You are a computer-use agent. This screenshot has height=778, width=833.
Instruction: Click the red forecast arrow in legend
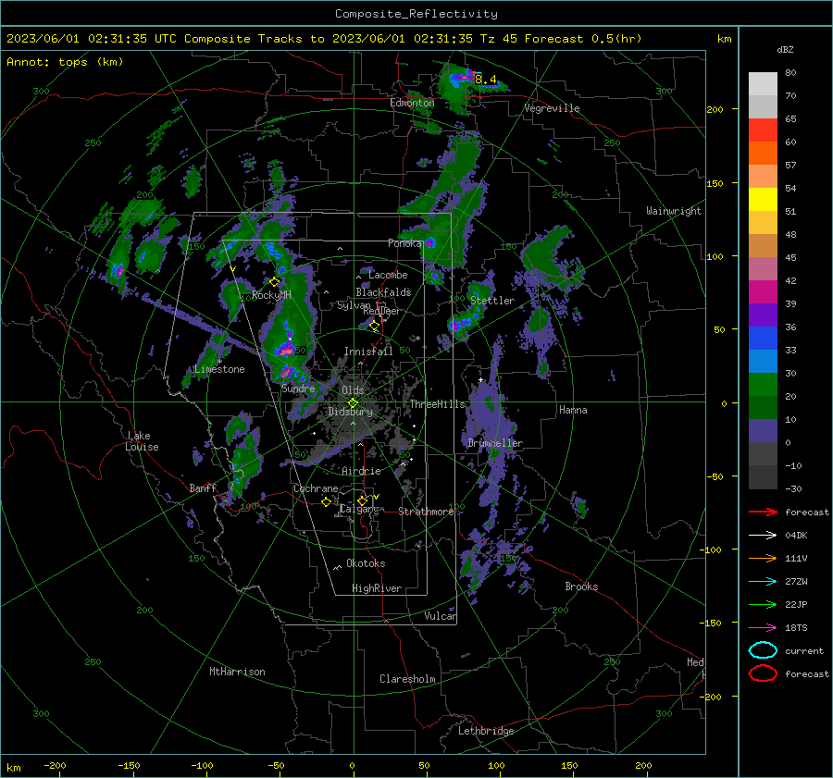click(763, 512)
